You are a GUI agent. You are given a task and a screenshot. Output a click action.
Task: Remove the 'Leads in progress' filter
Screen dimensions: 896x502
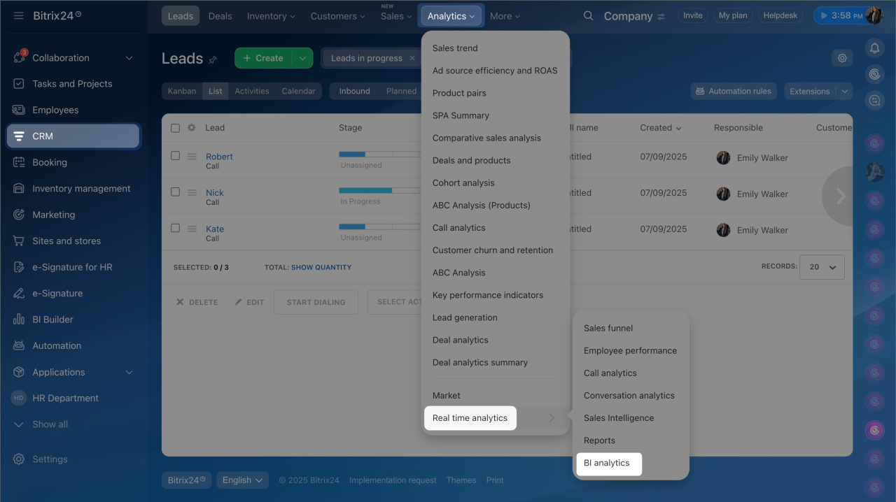pos(412,58)
